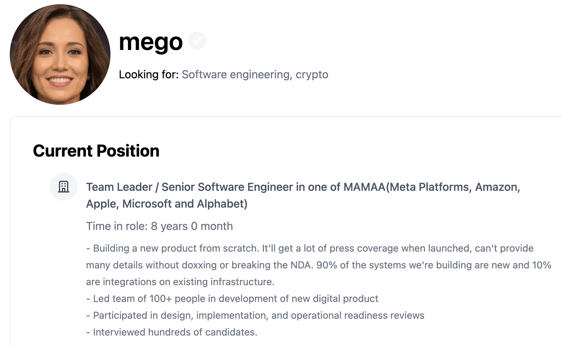The height and width of the screenshot is (346, 562).
Task: Click the building icon next to job title
Action: 64,187
